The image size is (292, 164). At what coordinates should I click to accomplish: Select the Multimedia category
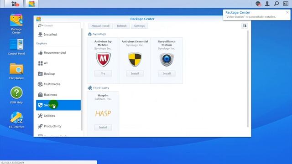(x=58, y=84)
